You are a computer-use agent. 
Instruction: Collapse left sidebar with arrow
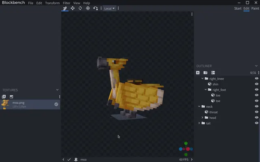[x=63, y=160]
